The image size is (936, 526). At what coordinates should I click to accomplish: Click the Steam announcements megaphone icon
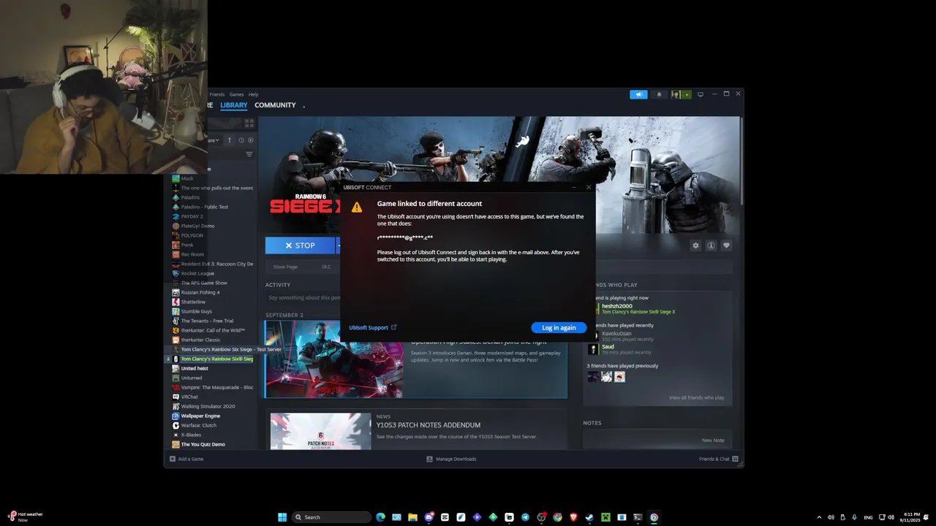pyautogui.click(x=638, y=94)
